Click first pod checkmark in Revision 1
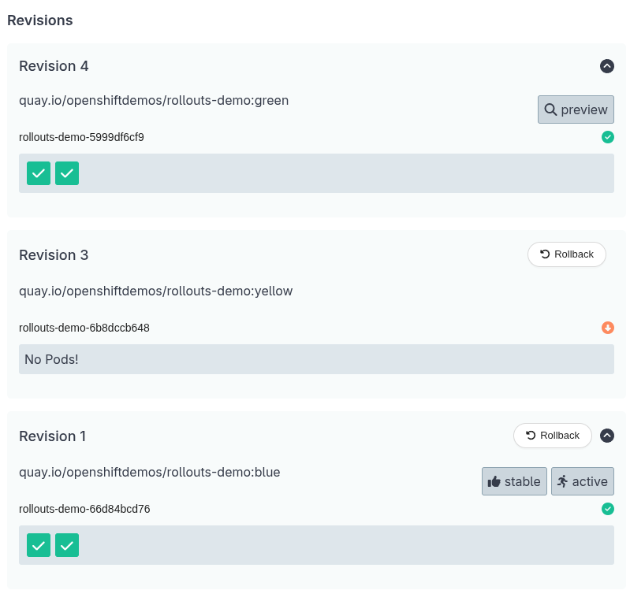 tap(39, 544)
